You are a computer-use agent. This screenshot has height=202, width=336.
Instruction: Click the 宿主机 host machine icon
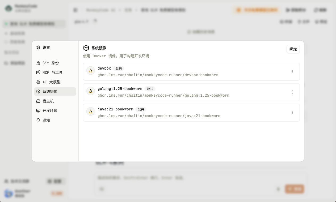point(38,101)
